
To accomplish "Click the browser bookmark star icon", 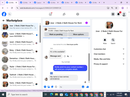I will click(x=116, y=8).
